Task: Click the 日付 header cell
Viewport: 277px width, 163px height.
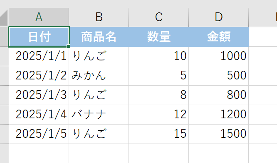Action: pyautogui.click(x=39, y=37)
